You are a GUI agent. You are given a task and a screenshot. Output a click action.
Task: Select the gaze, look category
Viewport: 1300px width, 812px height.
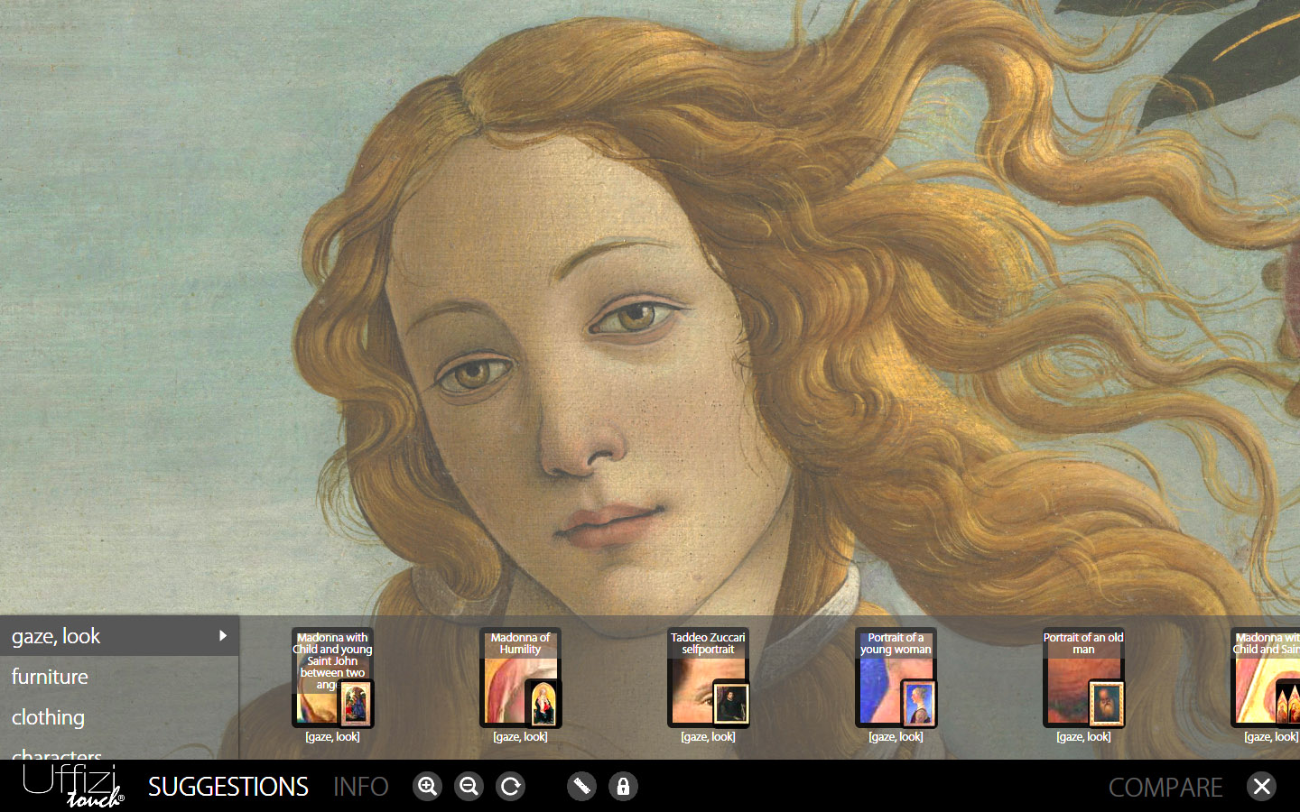(119, 636)
